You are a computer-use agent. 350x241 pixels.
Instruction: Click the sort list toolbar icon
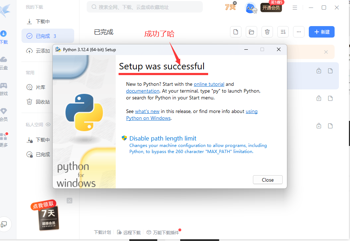tap(283, 32)
